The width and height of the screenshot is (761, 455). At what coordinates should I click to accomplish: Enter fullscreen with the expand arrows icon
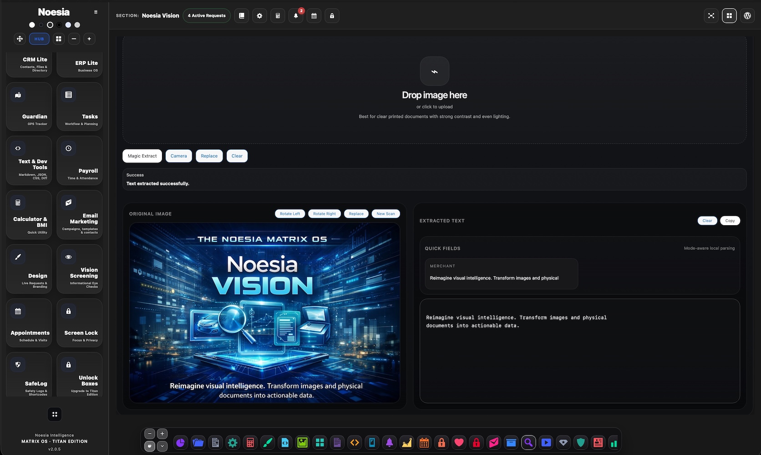tap(711, 15)
